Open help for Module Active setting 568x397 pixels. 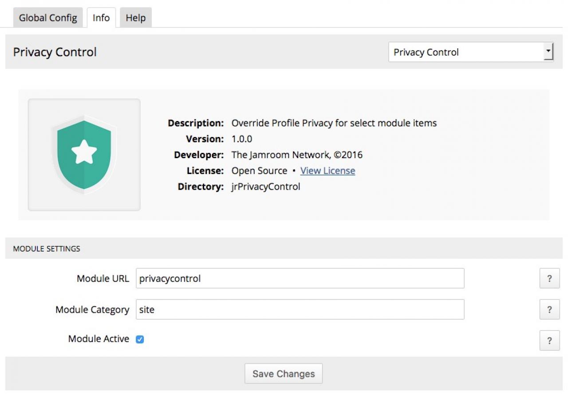549,340
